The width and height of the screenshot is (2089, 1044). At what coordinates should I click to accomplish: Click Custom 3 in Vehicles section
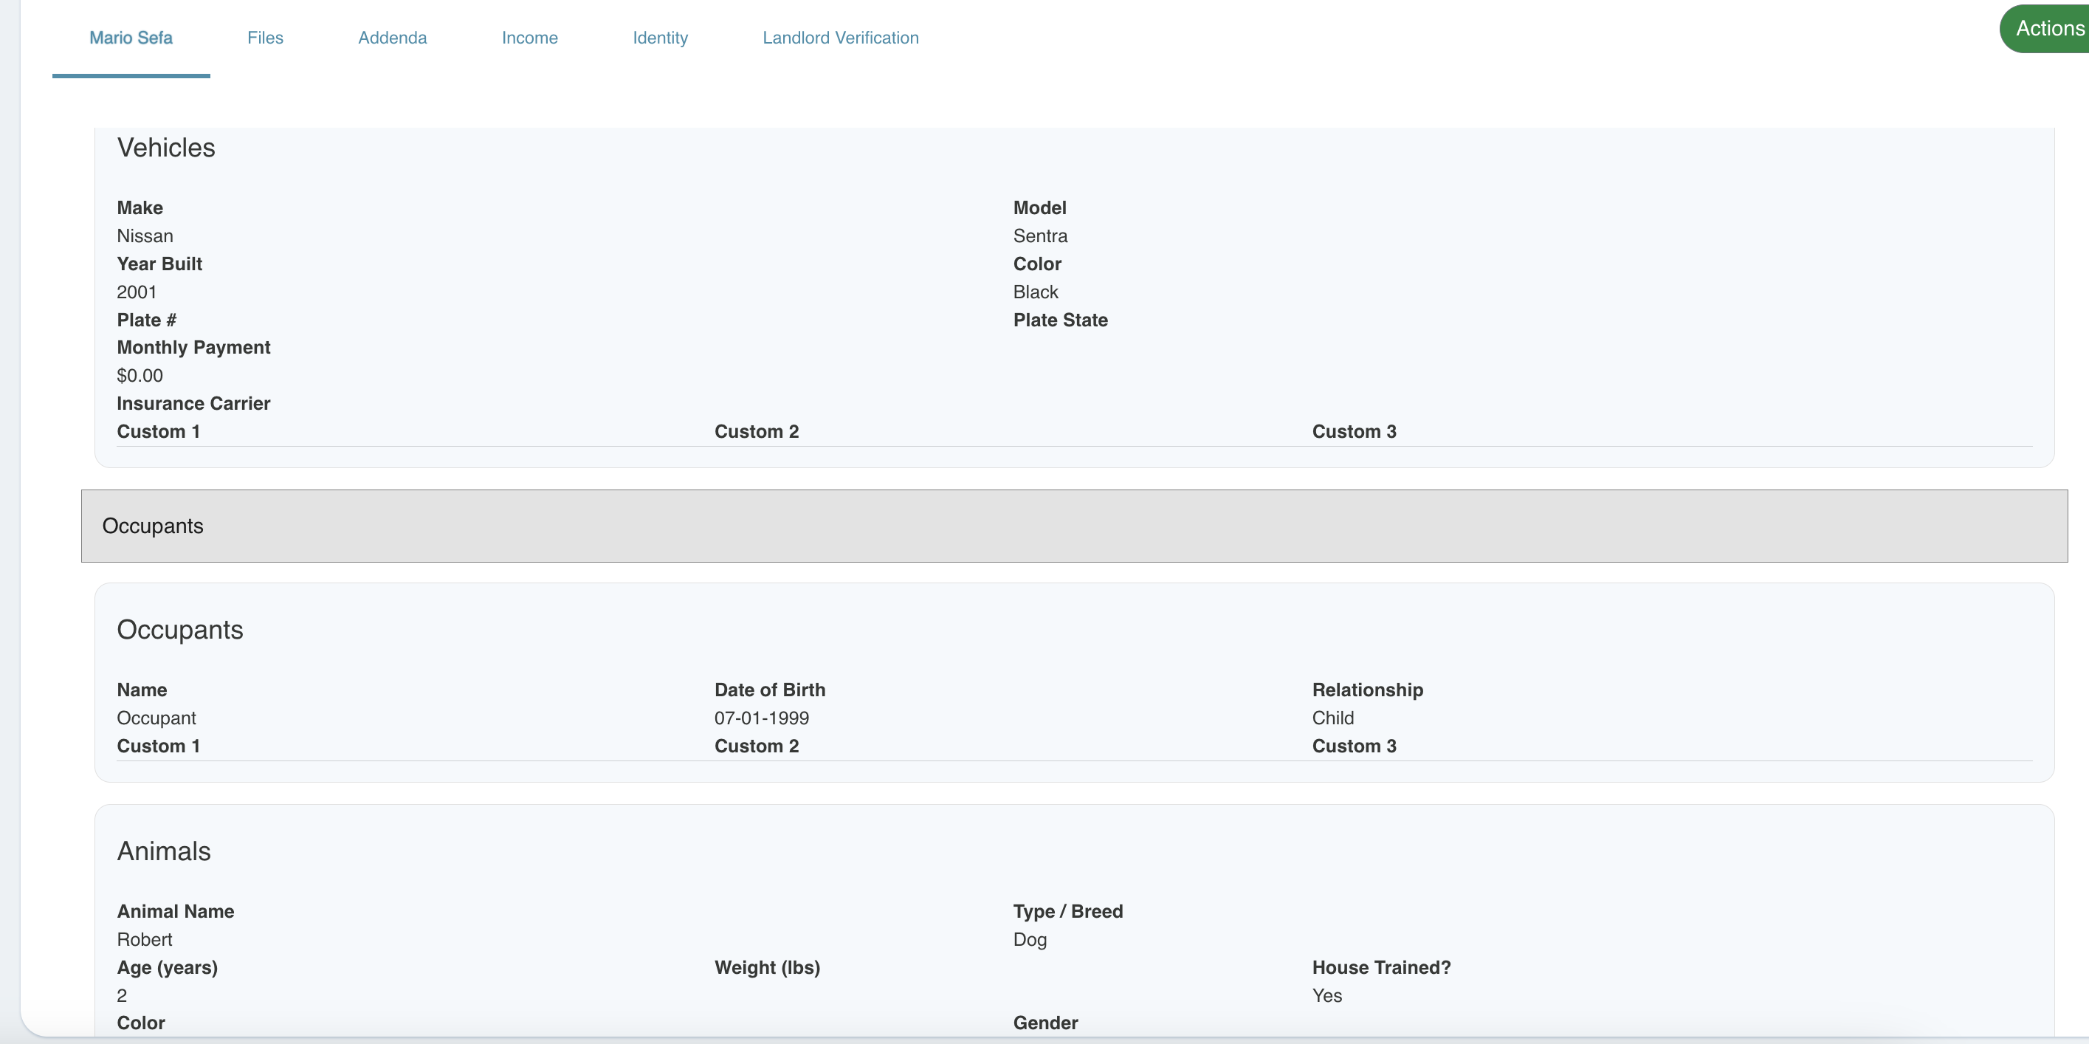[1355, 431]
